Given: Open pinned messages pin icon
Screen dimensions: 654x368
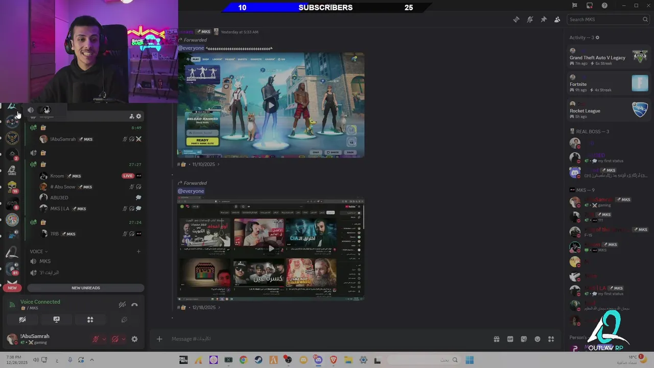Looking at the screenshot, I should (544, 19).
